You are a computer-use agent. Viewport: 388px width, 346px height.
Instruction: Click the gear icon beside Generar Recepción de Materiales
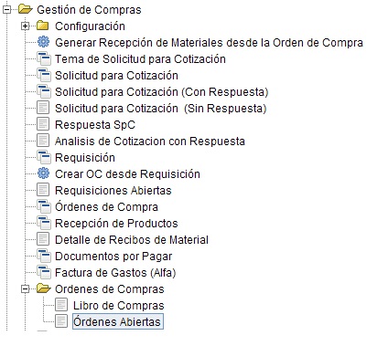pyautogui.click(x=43, y=42)
